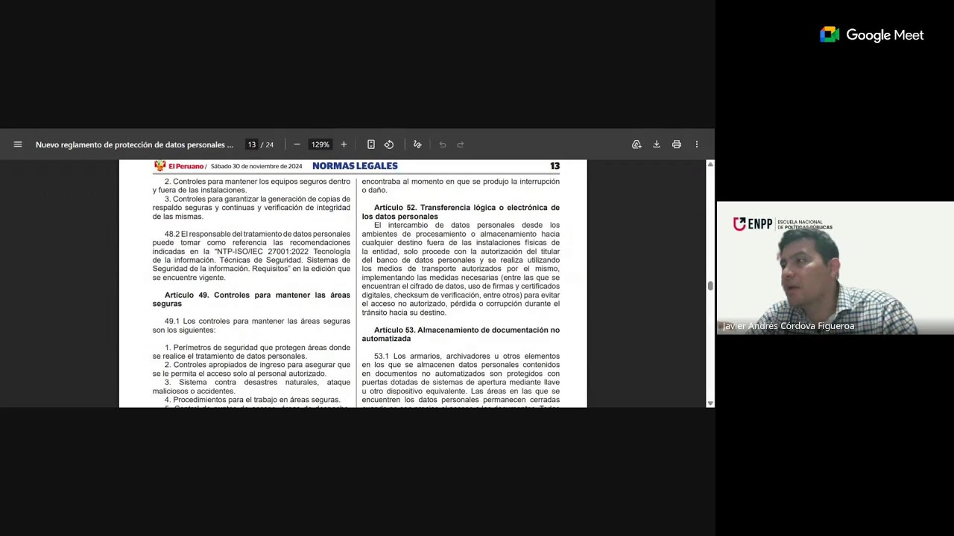Click the undo arrow in PDF toolbar
The height and width of the screenshot is (536, 954).
pos(443,144)
